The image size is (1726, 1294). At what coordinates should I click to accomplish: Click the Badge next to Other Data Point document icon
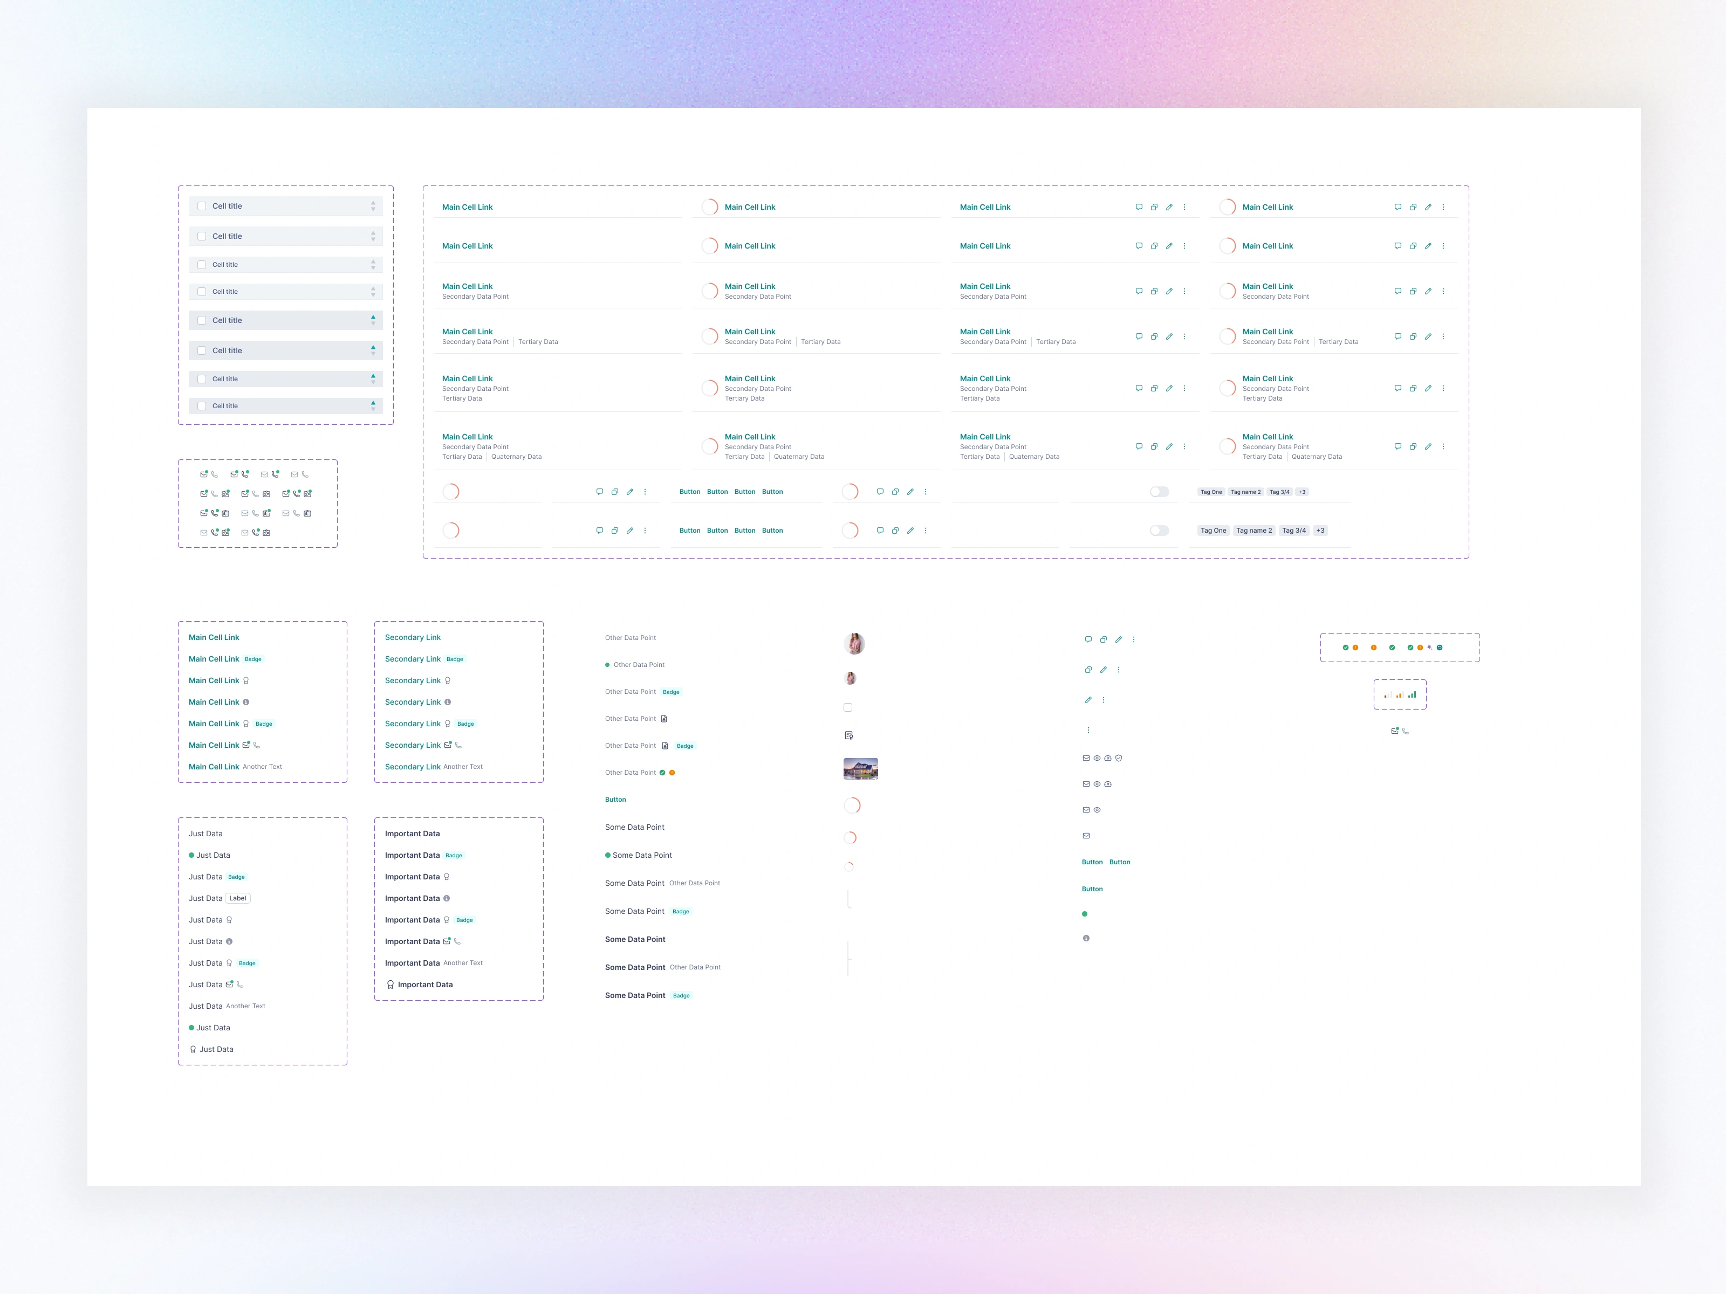point(685,746)
